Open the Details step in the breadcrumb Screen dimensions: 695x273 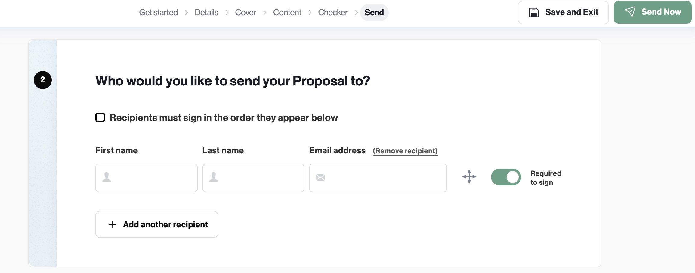pos(206,12)
